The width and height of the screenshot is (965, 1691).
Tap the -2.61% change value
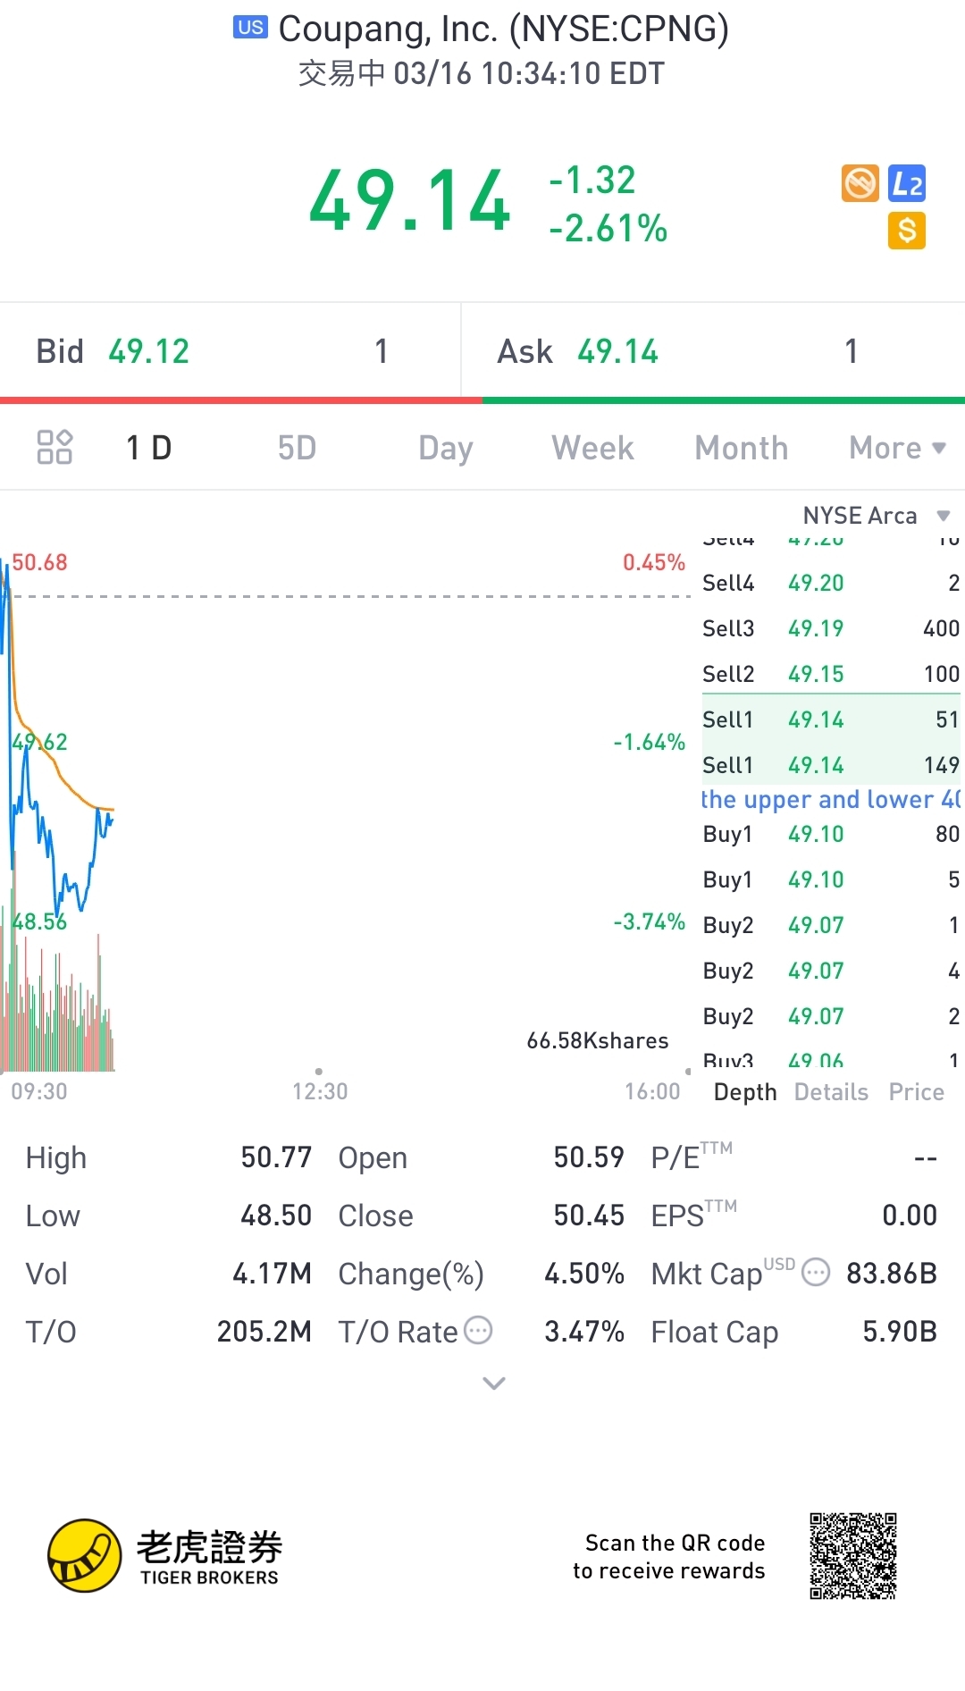608,229
